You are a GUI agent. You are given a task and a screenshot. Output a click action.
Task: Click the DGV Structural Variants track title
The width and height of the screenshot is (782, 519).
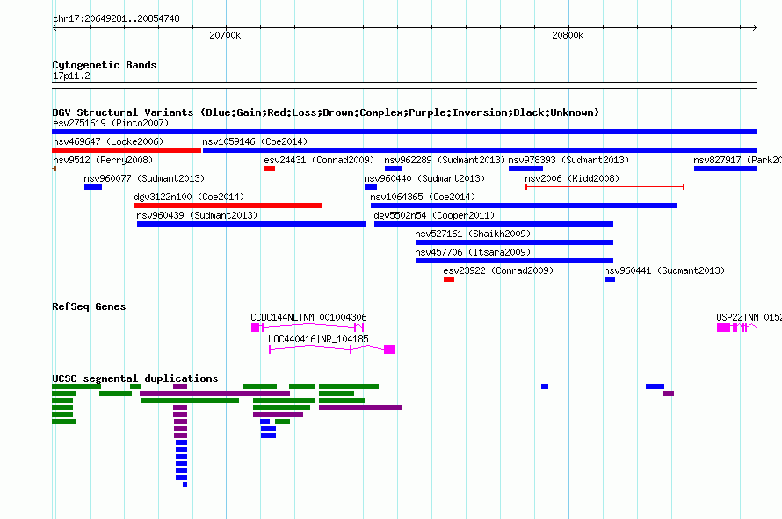(325, 112)
